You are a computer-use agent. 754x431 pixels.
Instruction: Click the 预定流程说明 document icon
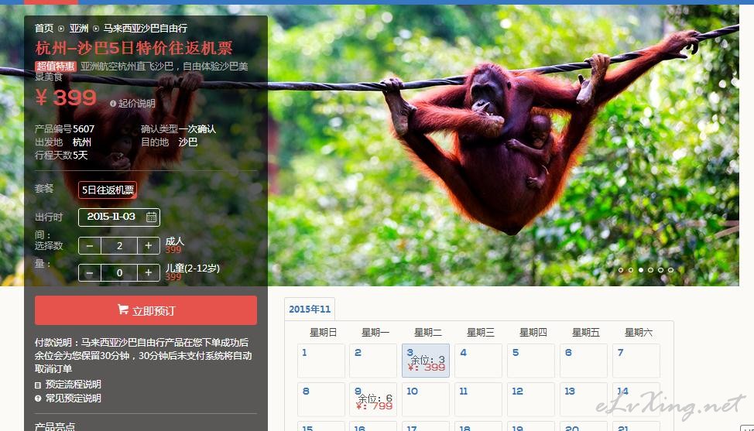(x=38, y=385)
